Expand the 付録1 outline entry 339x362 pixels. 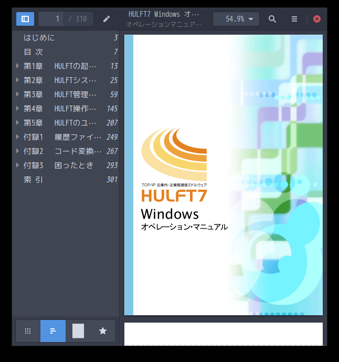tap(17, 137)
